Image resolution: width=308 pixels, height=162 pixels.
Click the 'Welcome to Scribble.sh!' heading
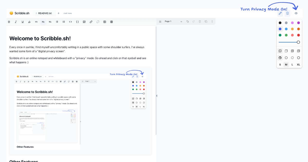(40, 39)
